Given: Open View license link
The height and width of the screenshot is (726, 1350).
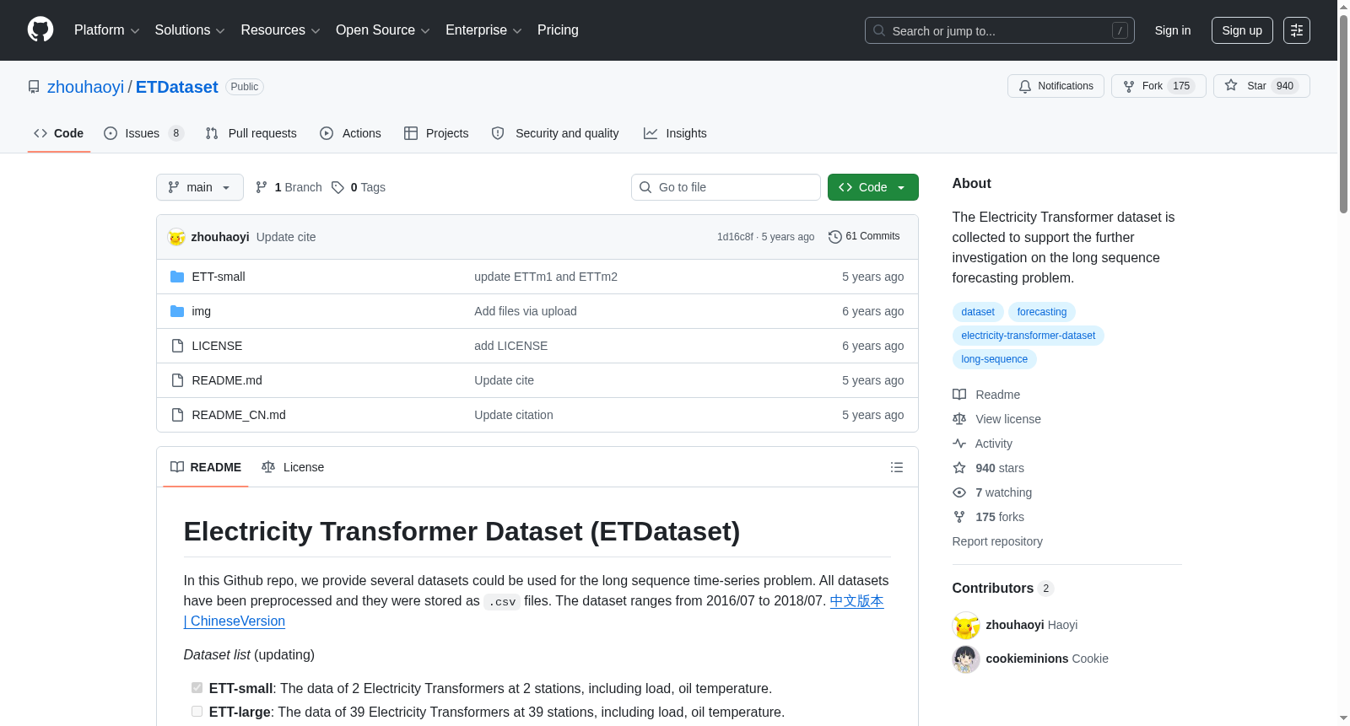Looking at the screenshot, I should [996, 419].
